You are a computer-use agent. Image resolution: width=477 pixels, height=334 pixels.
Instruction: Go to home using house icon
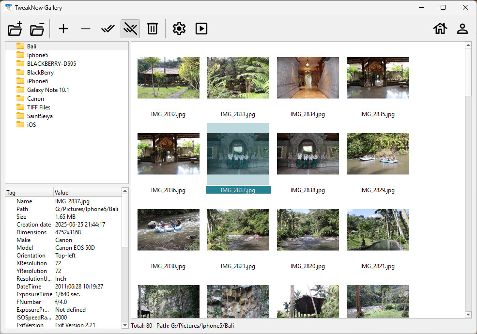tap(440, 29)
